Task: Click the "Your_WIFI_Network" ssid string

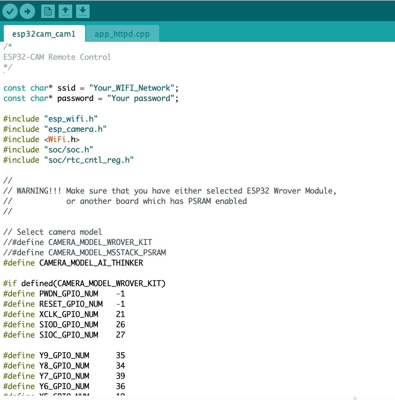Action: pos(132,88)
